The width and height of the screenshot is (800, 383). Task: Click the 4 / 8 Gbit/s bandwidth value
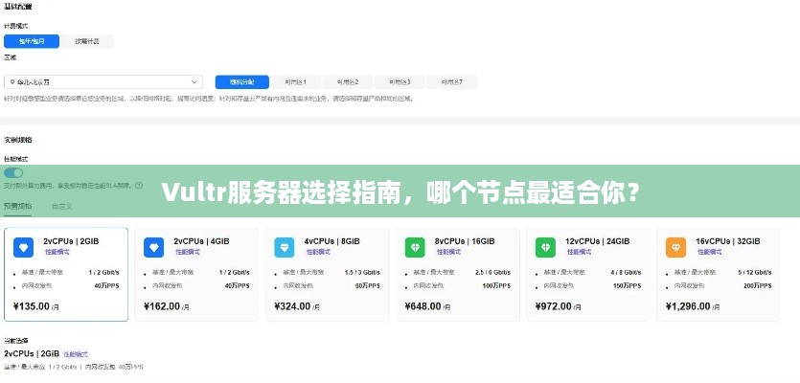click(x=626, y=272)
